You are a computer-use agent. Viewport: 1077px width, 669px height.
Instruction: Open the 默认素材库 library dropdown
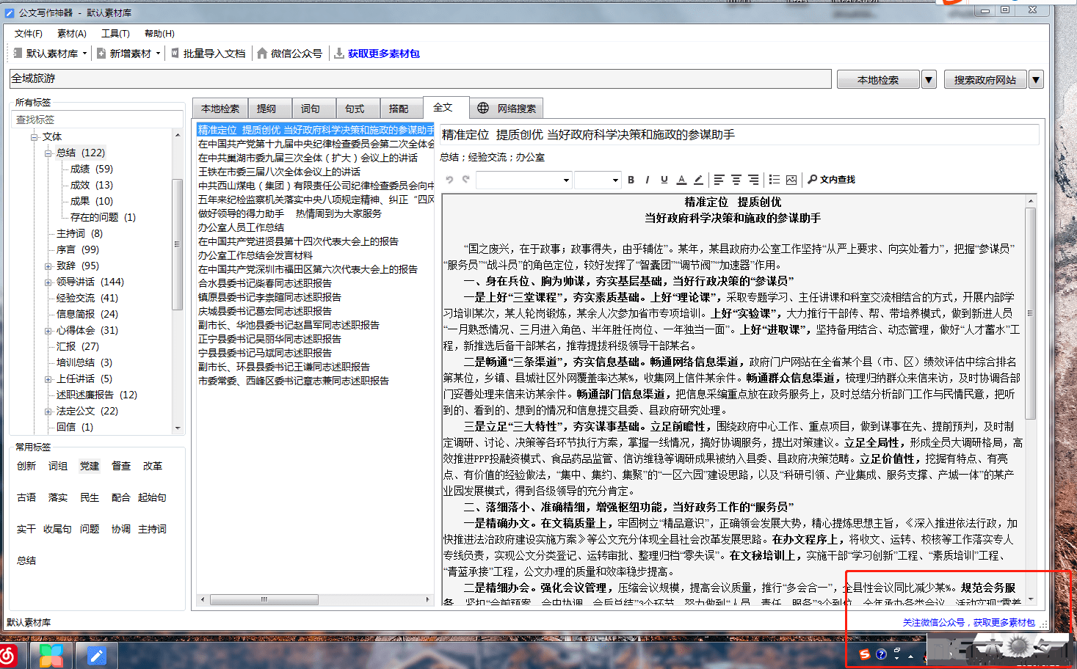[50, 54]
